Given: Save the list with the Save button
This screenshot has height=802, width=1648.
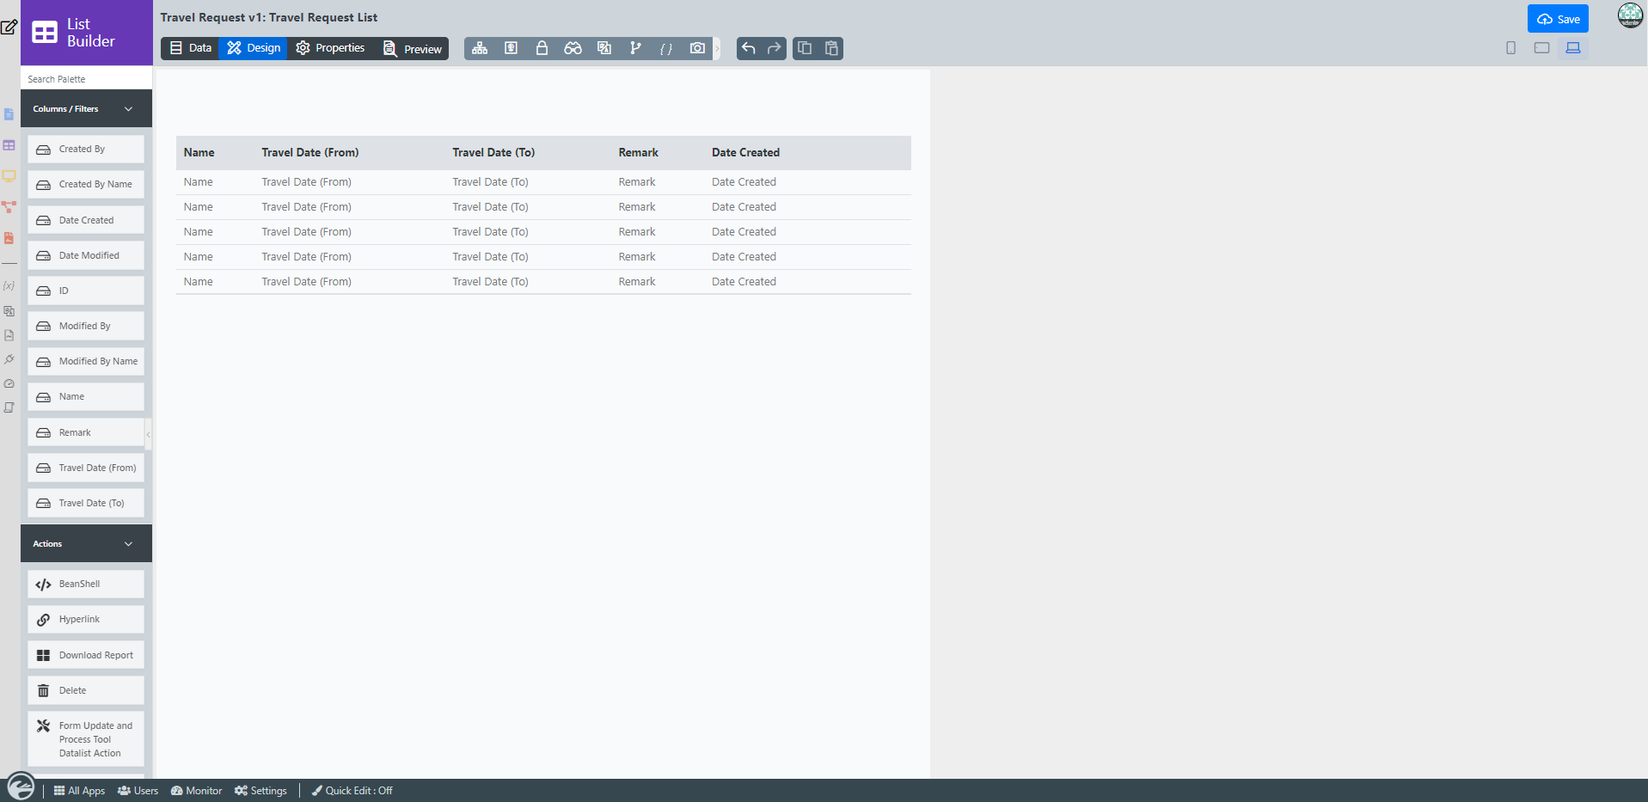Looking at the screenshot, I should tap(1558, 19).
